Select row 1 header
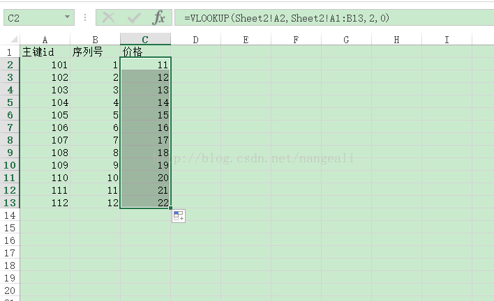 (x=10, y=52)
